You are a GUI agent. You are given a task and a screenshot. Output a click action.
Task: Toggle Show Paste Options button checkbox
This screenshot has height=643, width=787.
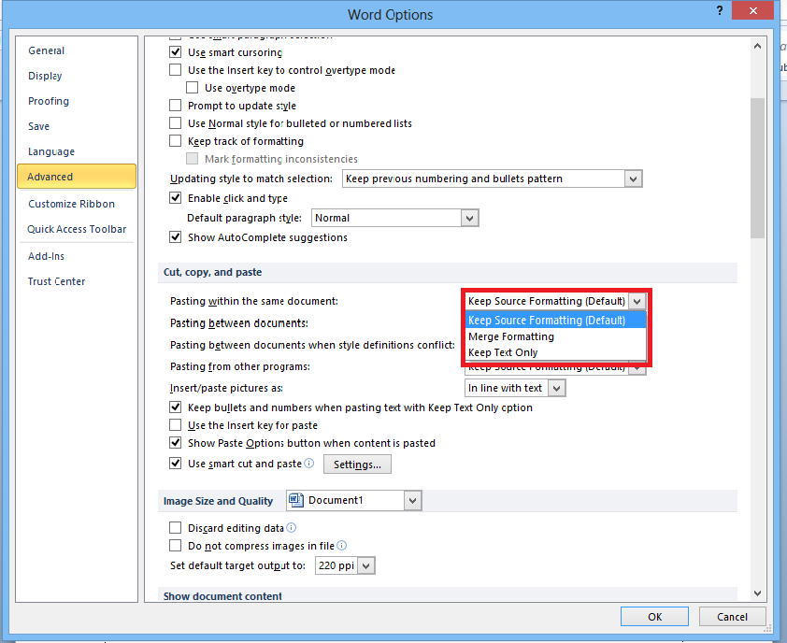175,443
